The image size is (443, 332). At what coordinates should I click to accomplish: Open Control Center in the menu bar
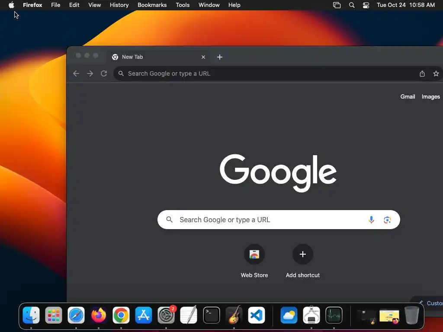pyautogui.click(x=366, y=5)
